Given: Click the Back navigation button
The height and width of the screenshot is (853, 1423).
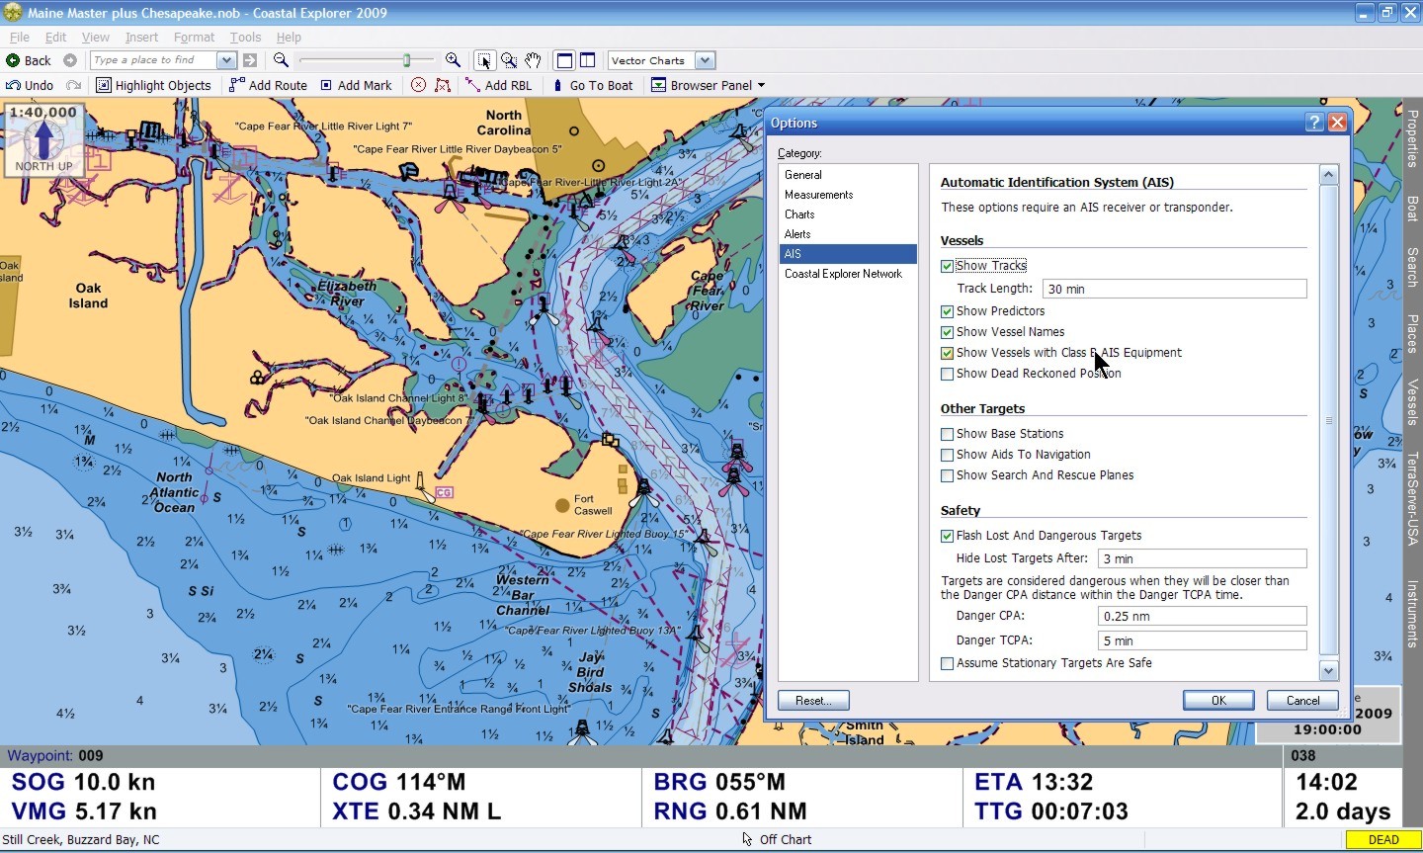Looking at the screenshot, I should click(28, 60).
